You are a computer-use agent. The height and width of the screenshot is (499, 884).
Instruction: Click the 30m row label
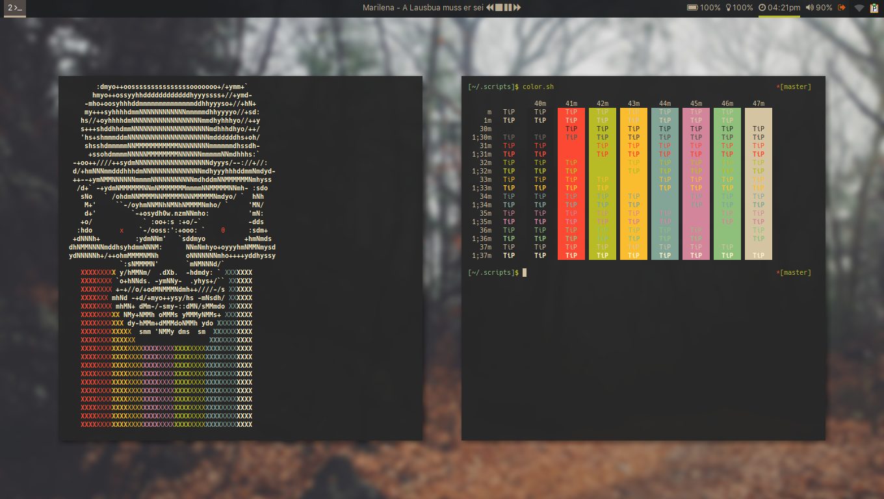486,129
